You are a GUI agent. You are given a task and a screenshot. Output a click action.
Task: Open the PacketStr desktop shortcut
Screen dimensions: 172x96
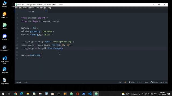click(x=5, y=15)
